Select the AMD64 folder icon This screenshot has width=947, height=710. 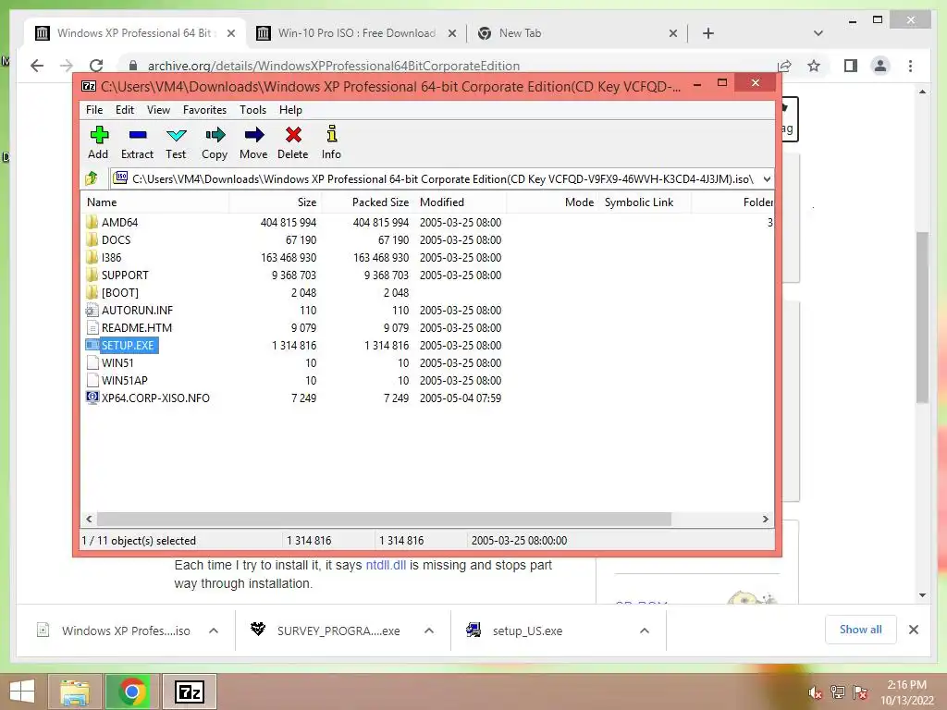[x=92, y=222]
